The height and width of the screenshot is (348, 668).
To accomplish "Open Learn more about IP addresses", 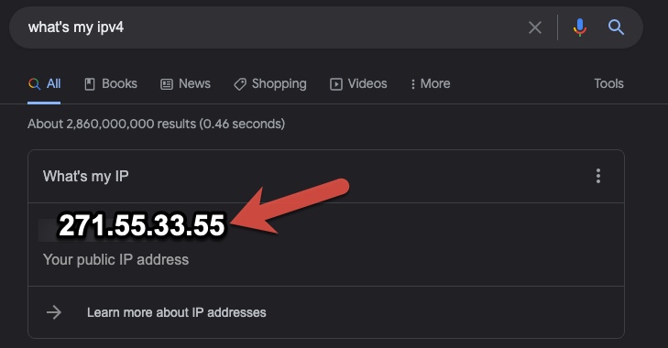I will pyautogui.click(x=176, y=312).
